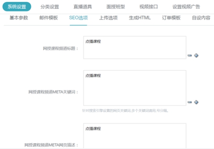Enlarge the META关键词 box with plus icon
Screen dimensions: 214x149
[x=196, y=102]
